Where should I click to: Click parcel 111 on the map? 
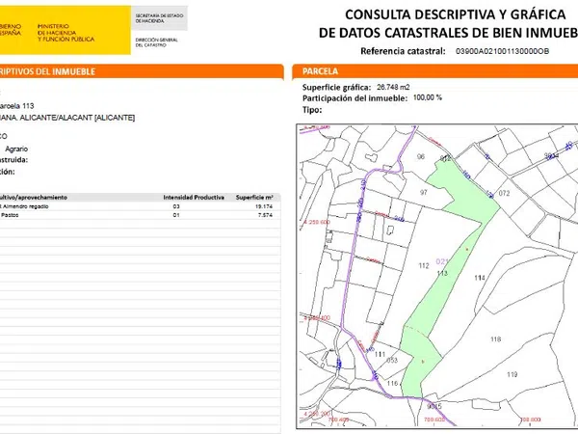coord(380,355)
